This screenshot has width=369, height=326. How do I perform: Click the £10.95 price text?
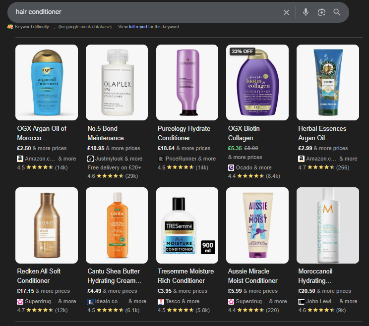click(96, 148)
